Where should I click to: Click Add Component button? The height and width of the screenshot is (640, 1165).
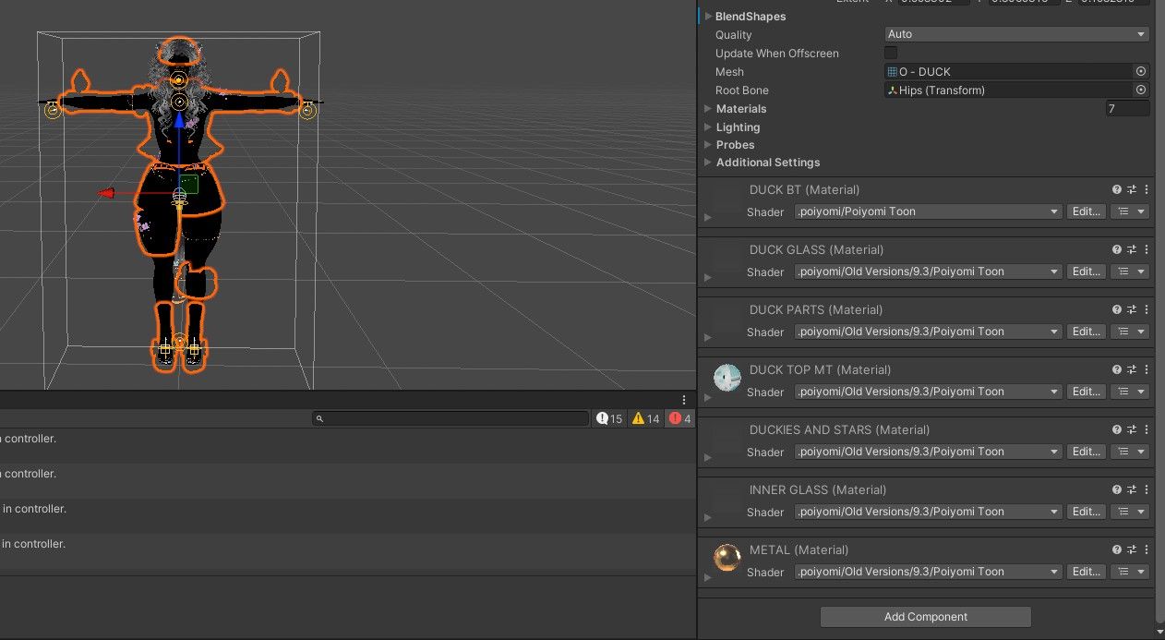tap(926, 617)
